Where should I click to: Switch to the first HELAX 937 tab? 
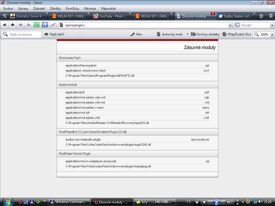71,16
